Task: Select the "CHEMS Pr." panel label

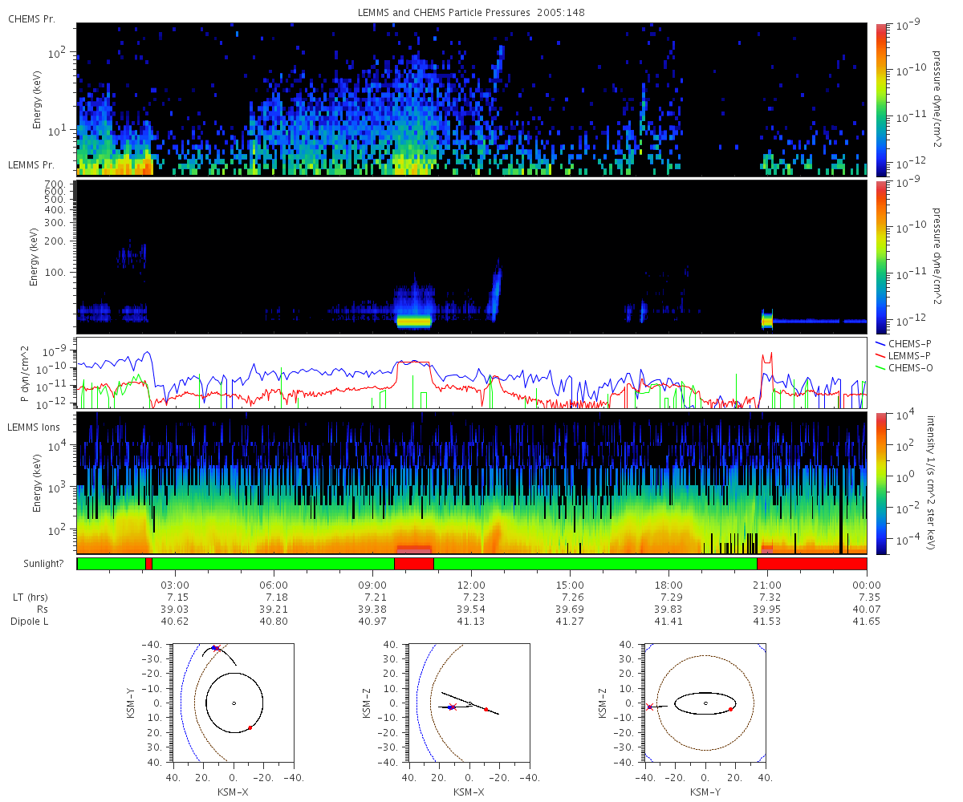Action: 31,18
